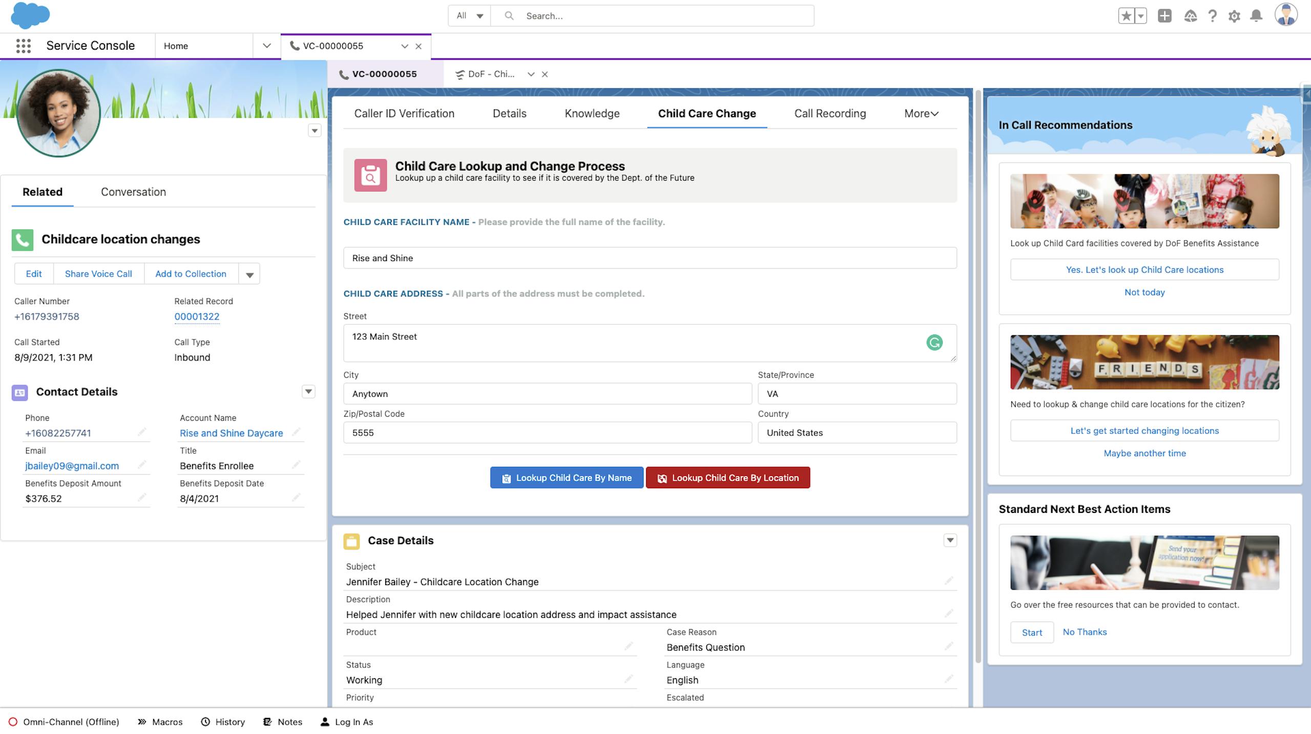View the Notifications bell icon

pyautogui.click(x=1256, y=16)
